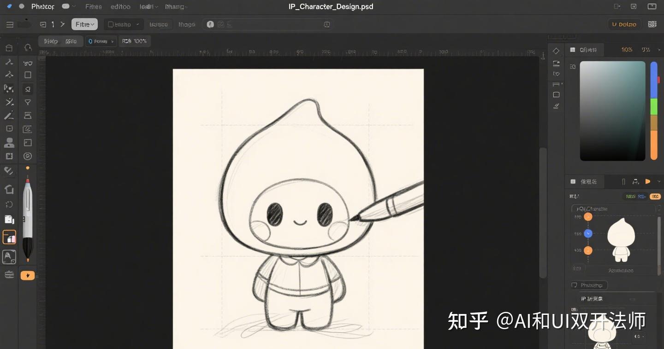
Task: Open the Filtre dropdown in the options bar
Action: coord(84,24)
